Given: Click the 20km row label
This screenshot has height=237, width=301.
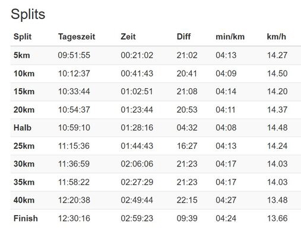Looking at the screenshot, I should pos(24,110).
